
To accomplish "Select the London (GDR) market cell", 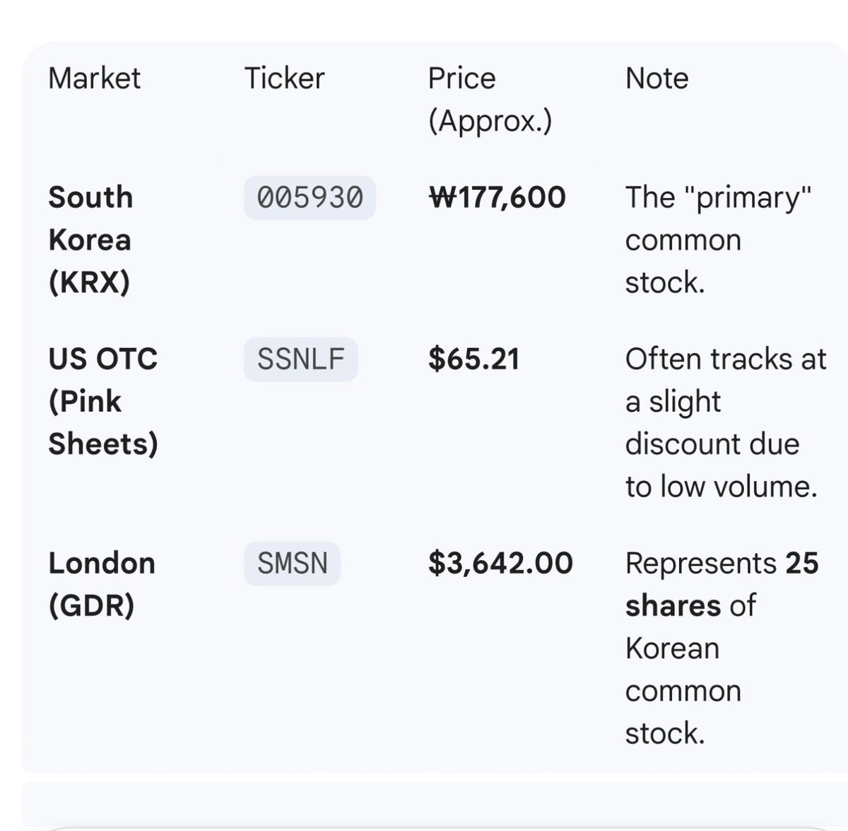I will point(102,584).
